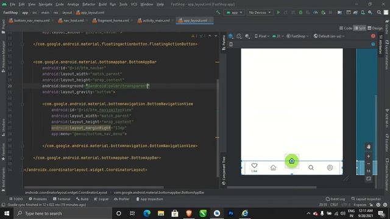Open the Attributes side panel
Viewport: 390px width, 219px height.
[380, 44]
